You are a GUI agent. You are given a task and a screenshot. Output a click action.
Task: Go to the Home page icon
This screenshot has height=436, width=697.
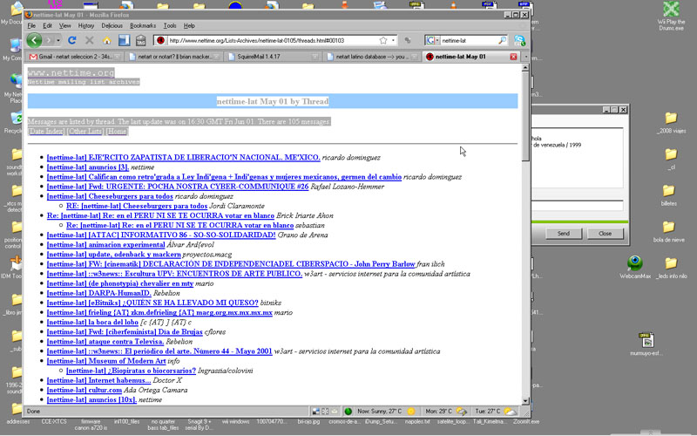(107, 40)
